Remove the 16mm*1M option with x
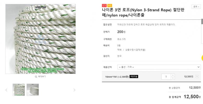The height and width of the screenshot is (104, 203). coord(197,77)
